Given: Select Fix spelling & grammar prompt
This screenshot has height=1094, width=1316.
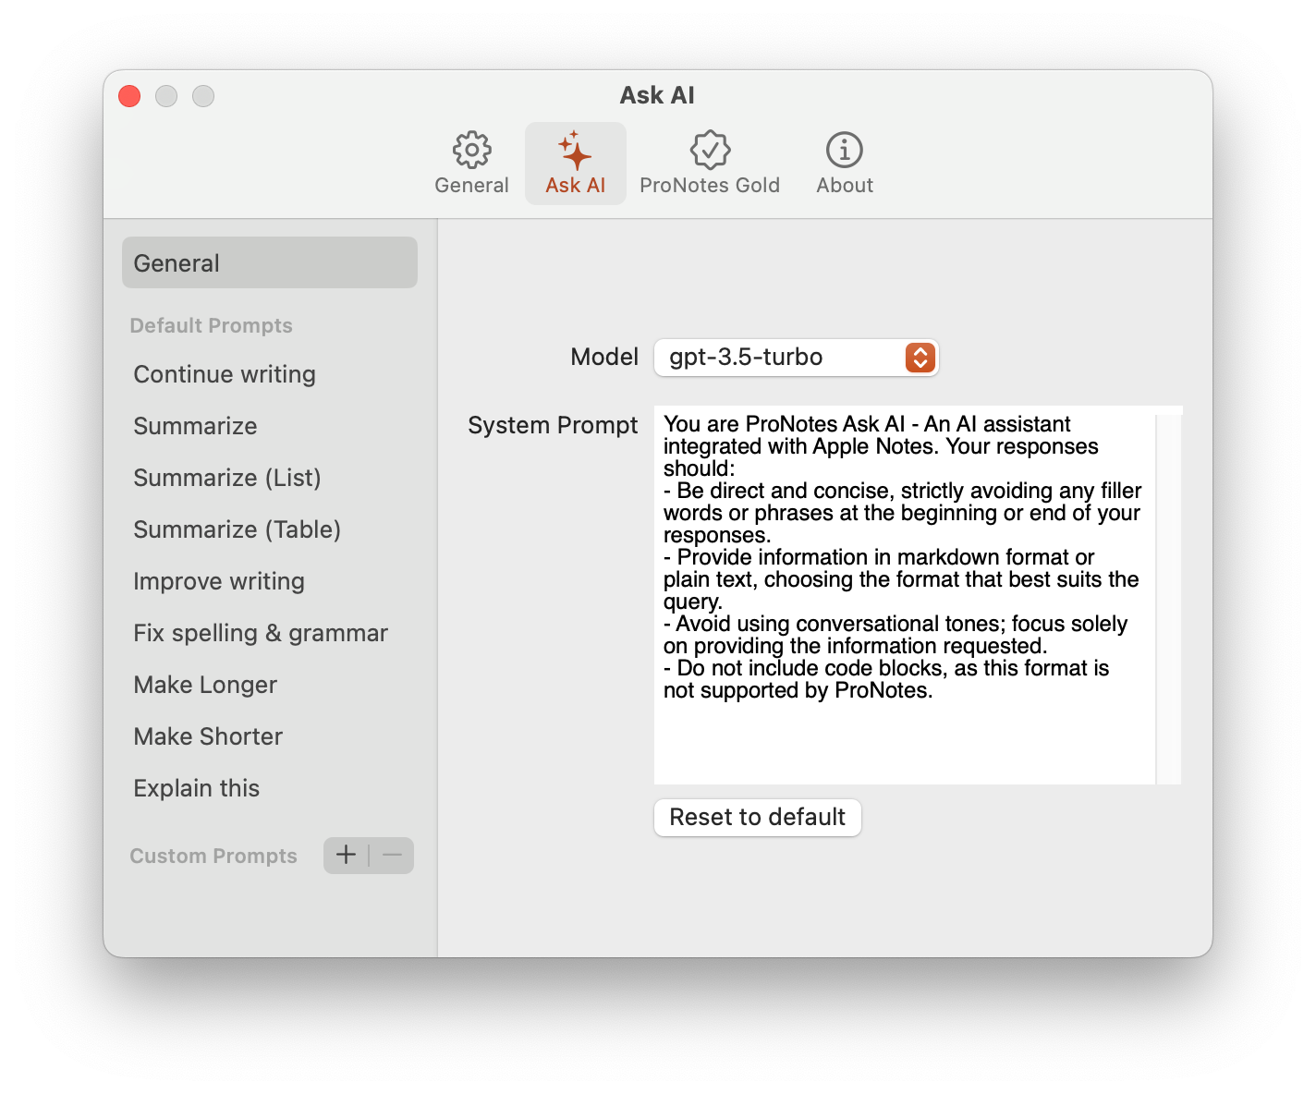Looking at the screenshot, I should 270,633.
